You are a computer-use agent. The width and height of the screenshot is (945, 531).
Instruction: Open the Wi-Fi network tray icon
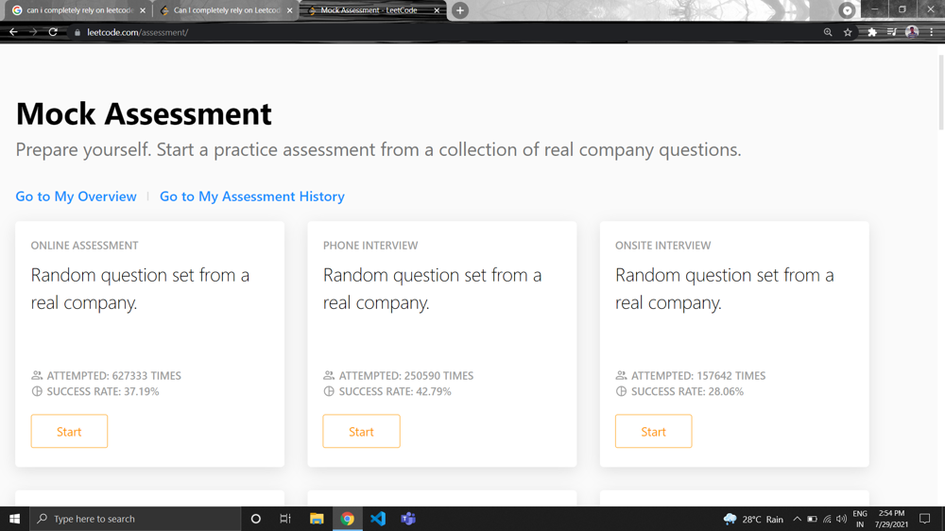(x=827, y=519)
